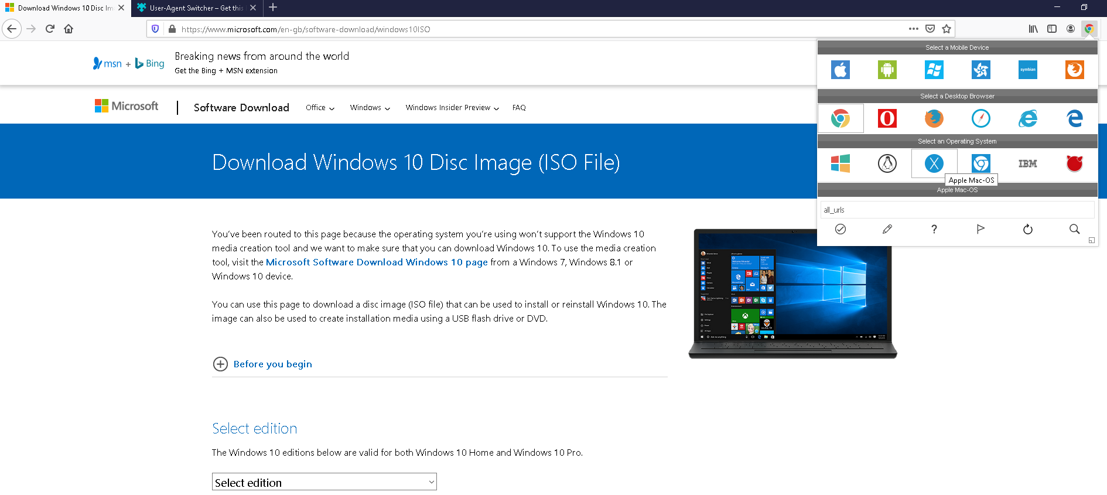Expand the Windows Insider Preview menu
The width and height of the screenshot is (1107, 495).
point(452,108)
